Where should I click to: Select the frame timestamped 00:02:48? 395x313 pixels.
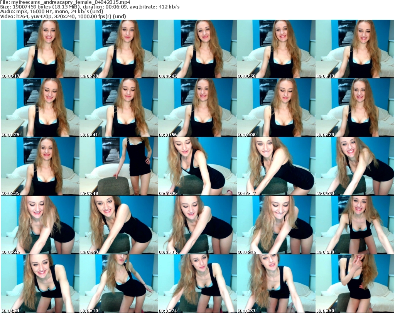pos(118,166)
